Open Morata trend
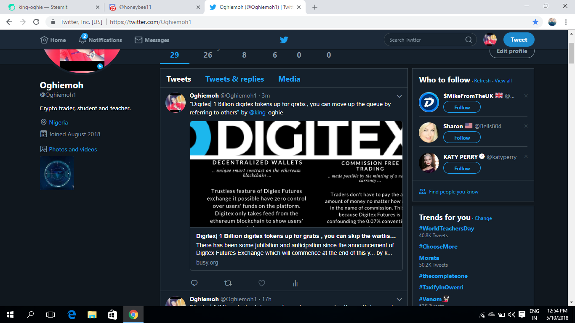Image resolution: width=575 pixels, height=323 pixels. click(429, 258)
